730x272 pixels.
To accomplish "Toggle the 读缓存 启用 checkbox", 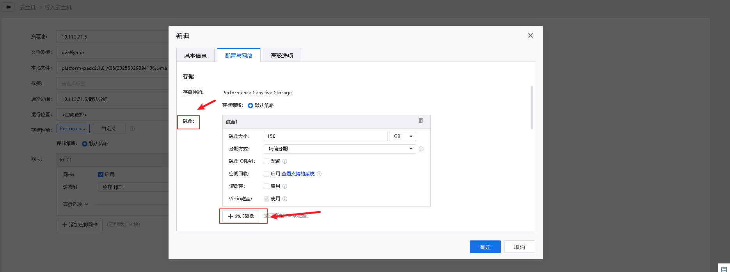I will 266,186.
